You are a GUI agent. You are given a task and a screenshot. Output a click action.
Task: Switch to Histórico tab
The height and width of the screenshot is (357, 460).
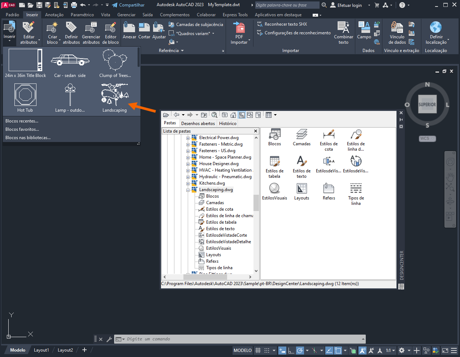point(228,124)
